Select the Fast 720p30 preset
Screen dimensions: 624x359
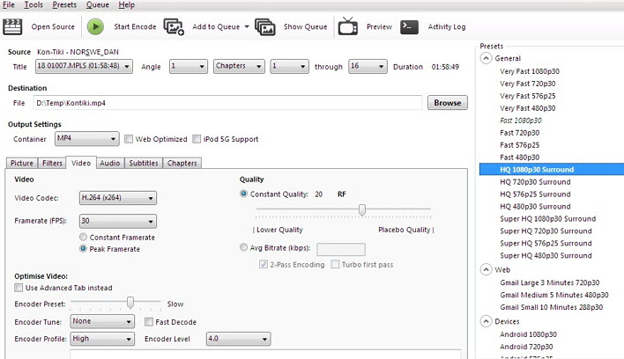pyautogui.click(x=520, y=133)
